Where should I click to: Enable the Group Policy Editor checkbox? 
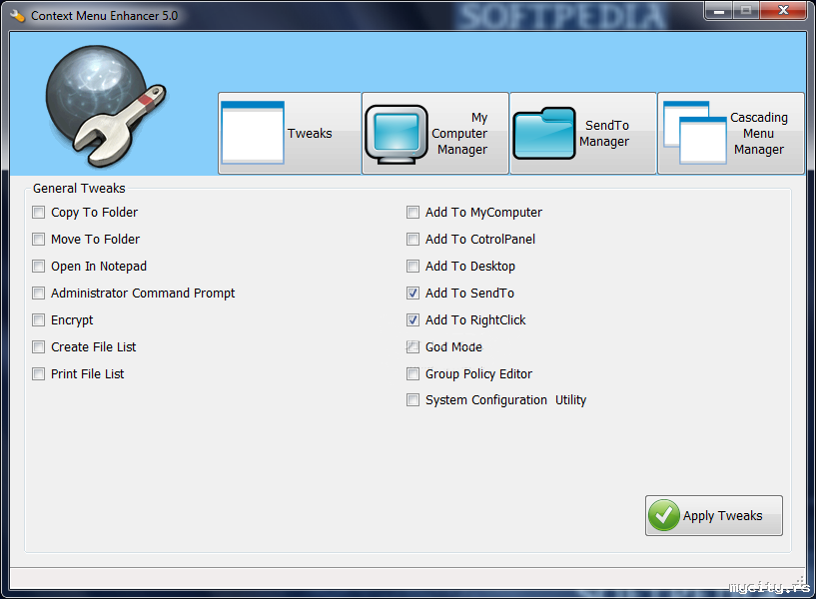412,373
